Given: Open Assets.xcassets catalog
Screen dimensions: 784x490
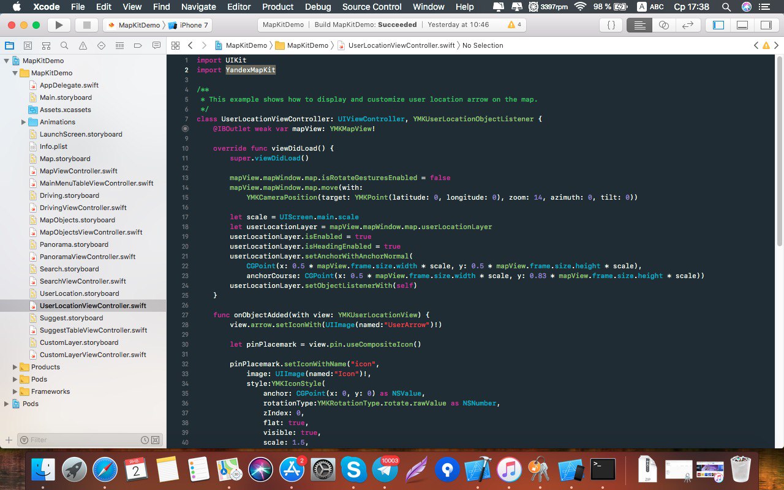Looking at the screenshot, I should tap(65, 110).
